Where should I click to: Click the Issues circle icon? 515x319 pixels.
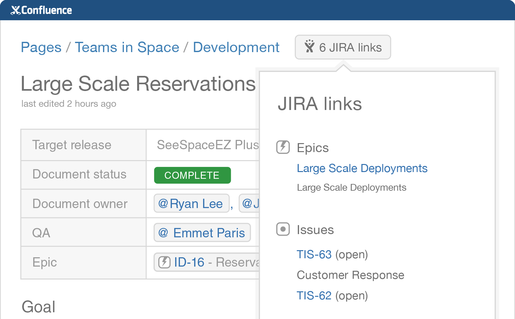click(283, 229)
